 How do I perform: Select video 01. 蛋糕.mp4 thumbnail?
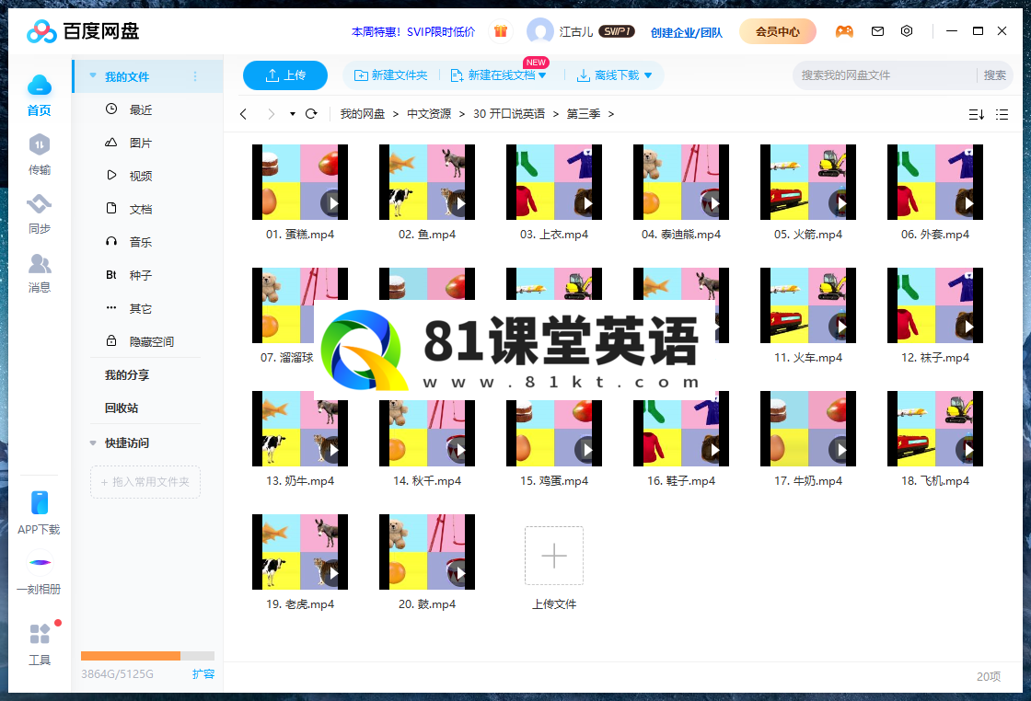300,182
